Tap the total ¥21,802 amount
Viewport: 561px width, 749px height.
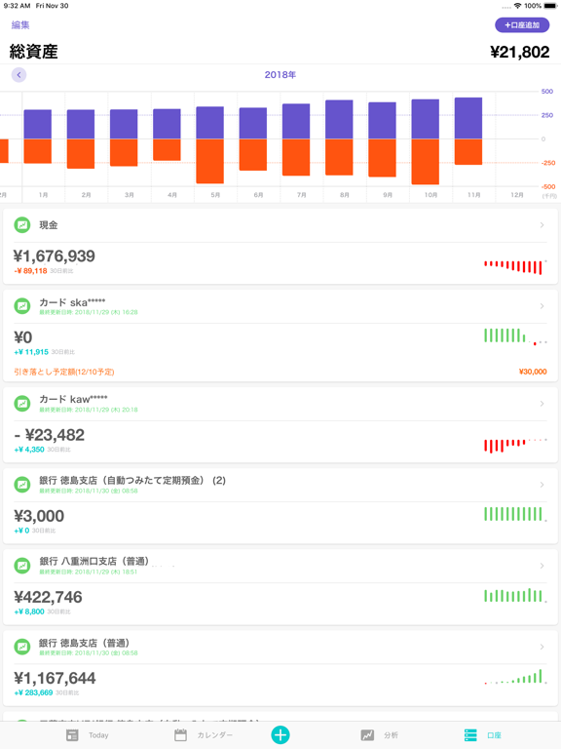520,52
